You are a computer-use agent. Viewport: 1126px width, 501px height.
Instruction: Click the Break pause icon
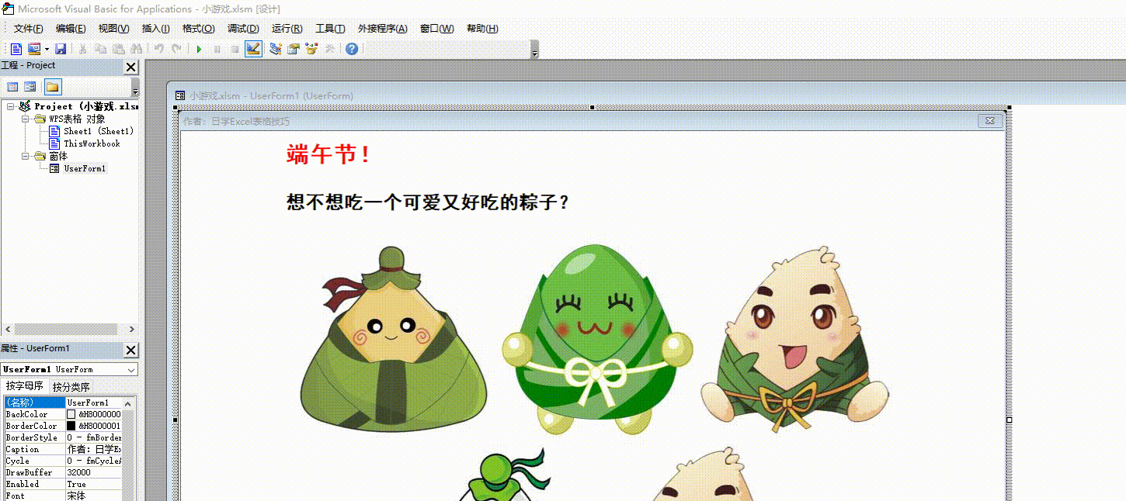[x=217, y=49]
